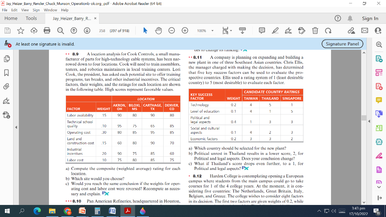Open the Help question mark icon
The width and height of the screenshot is (386, 217).
click(338, 18)
